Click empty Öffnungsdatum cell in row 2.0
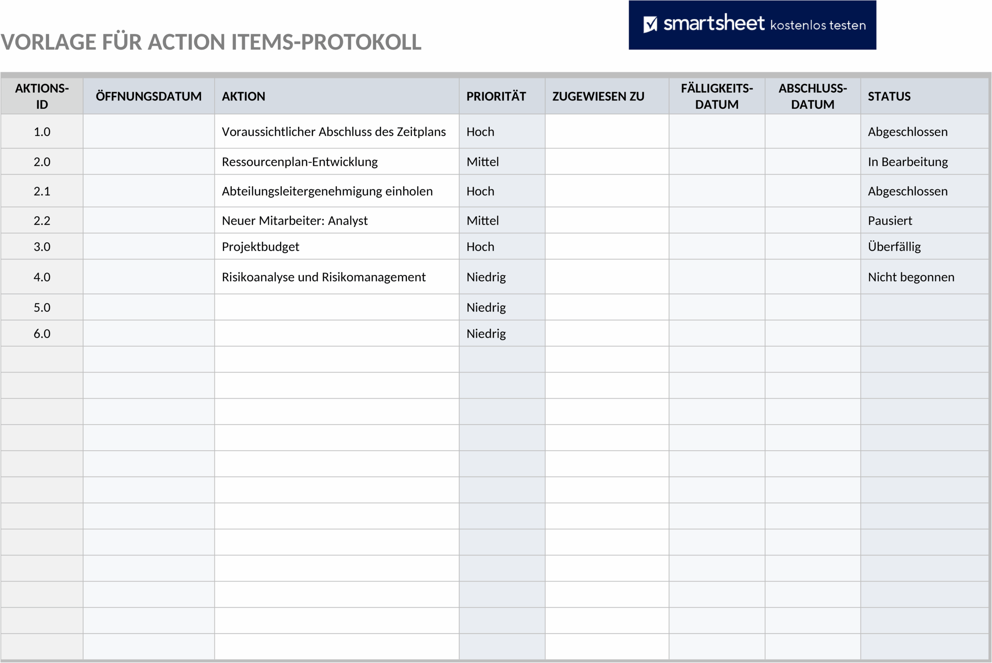The height and width of the screenshot is (663, 992). 149,162
